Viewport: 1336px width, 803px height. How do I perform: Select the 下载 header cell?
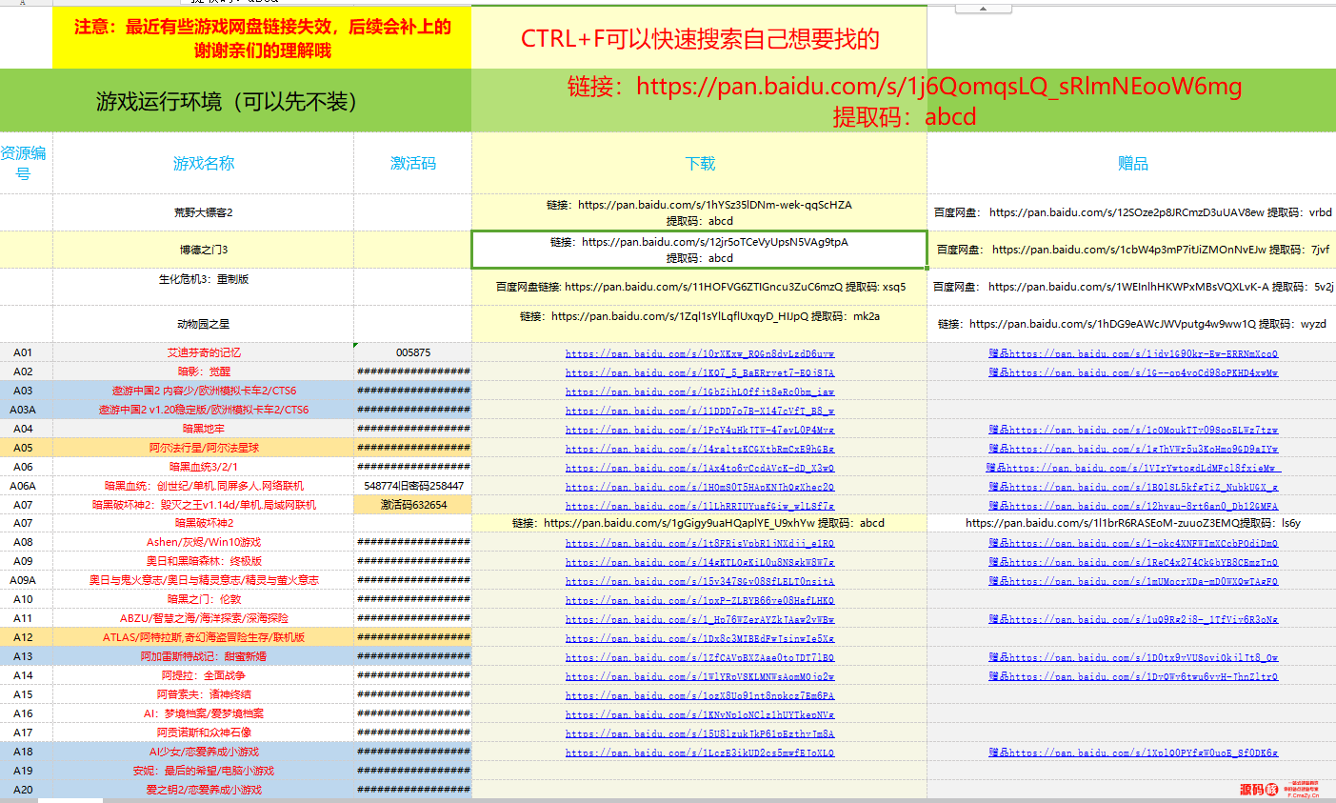pos(700,163)
